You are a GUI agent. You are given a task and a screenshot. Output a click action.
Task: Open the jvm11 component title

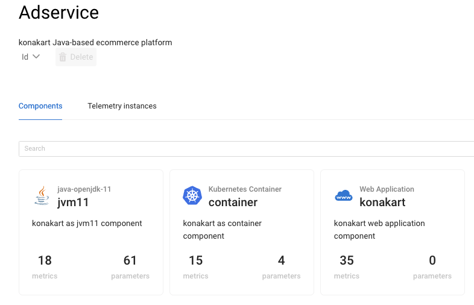pos(73,202)
